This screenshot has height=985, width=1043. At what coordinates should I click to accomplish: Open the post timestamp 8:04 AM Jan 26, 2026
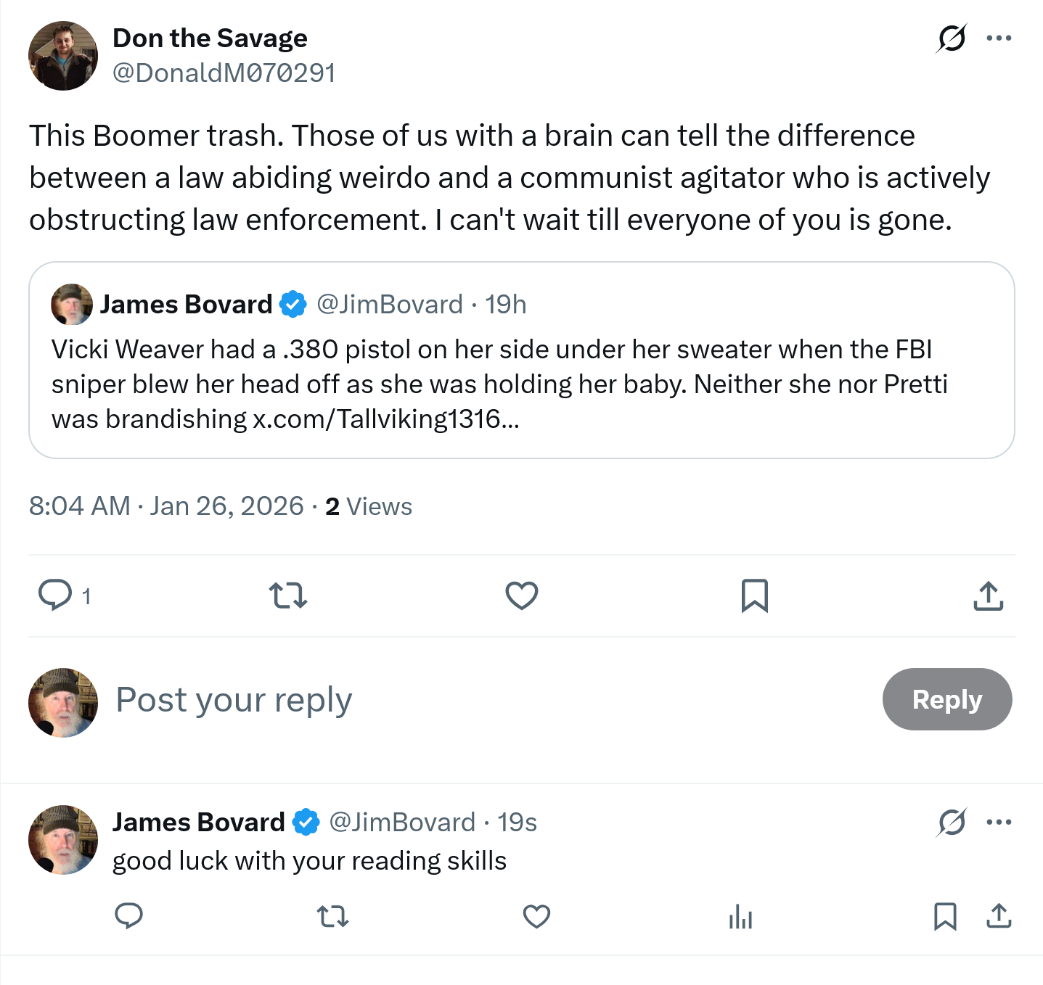[x=166, y=506]
